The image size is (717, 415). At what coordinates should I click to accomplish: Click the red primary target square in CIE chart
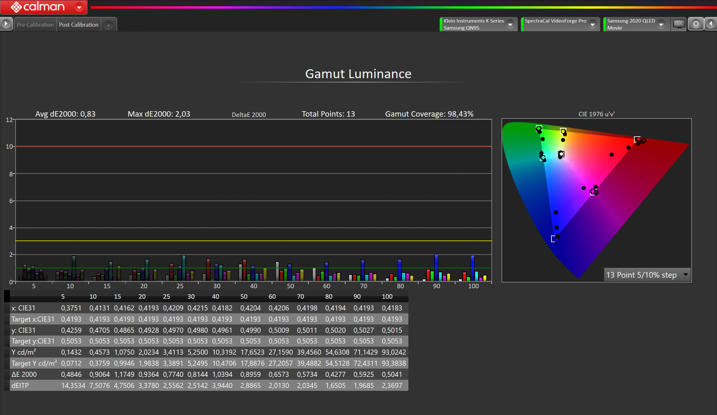coord(637,139)
